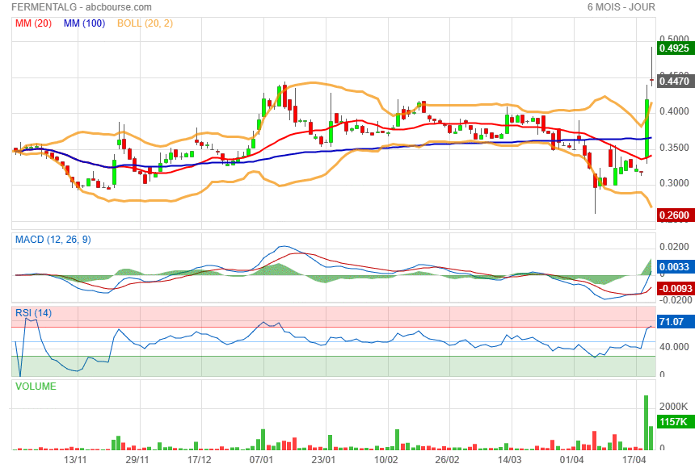This screenshot has width=695, height=468.
Task: Click the 6 MOIS - JOUR period label
Action: pos(621,7)
